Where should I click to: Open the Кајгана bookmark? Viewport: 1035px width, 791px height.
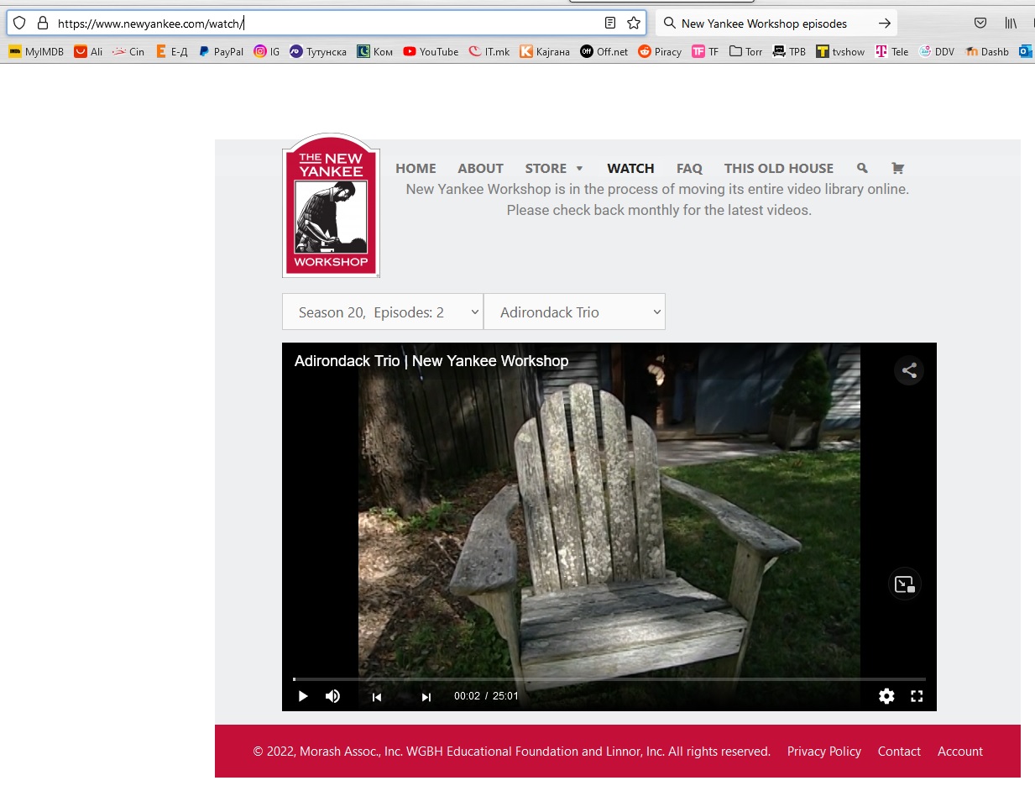point(544,51)
